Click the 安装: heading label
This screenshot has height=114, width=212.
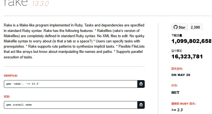(x=7, y=97)
